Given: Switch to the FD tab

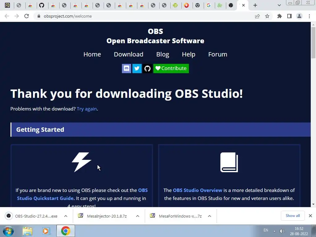Looking at the screenshot, I should (x=7, y=5).
